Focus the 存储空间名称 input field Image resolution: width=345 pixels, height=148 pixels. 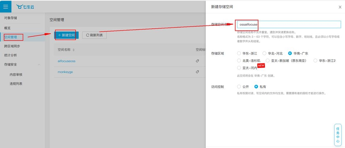click(x=289, y=25)
